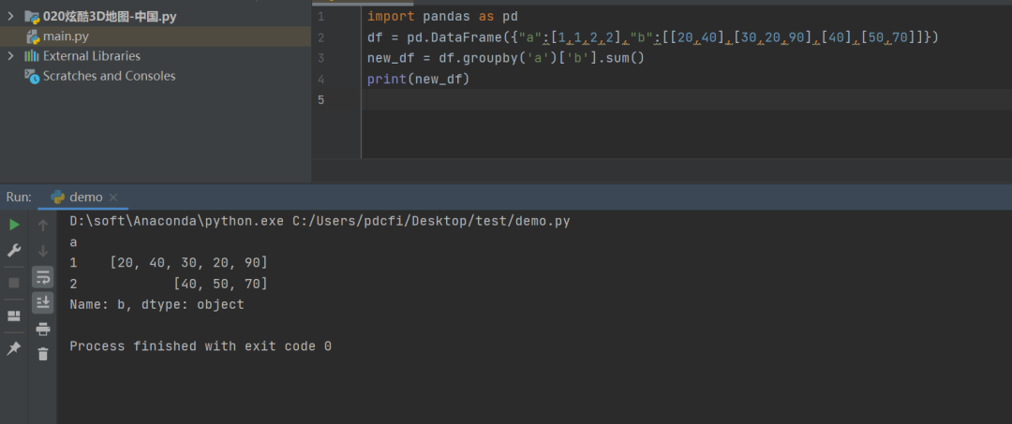Click the Scratches and Consoles icon
The width and height of the screenshot is (1012, 424).
[x=32, y=76]
